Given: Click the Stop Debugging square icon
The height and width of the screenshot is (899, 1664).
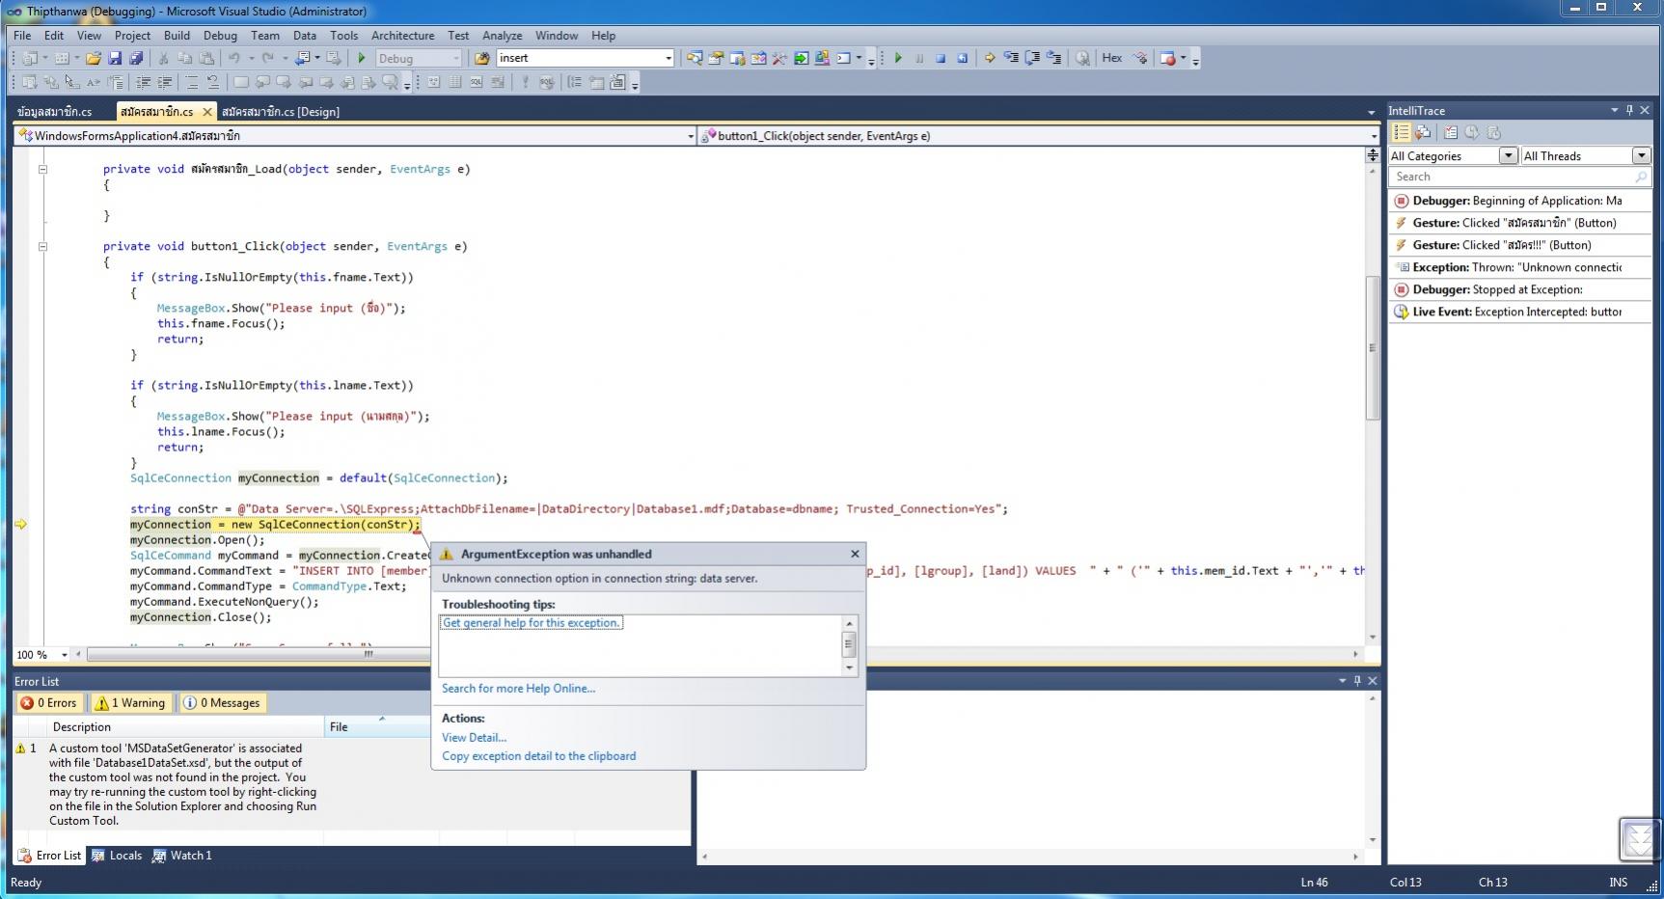Looking at the screenshot, I should (941, 59).
